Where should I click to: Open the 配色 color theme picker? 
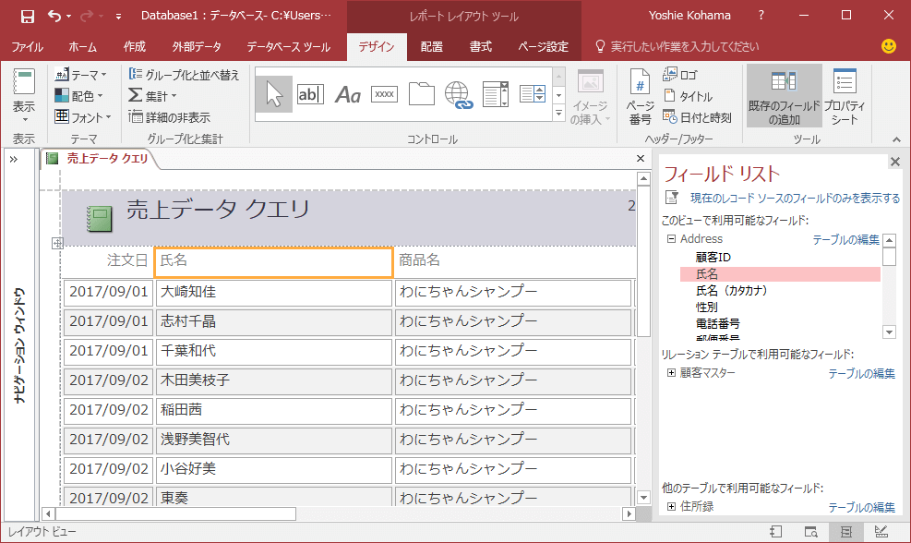click(80, 96)
